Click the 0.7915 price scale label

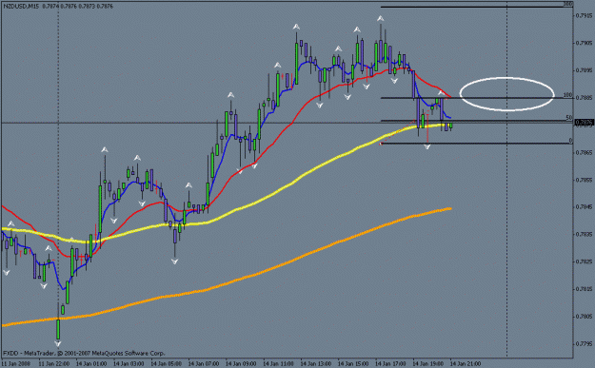click(584, 15)
